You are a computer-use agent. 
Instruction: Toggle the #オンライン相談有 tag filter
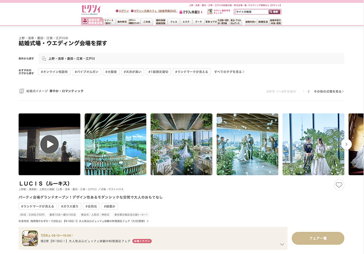(x=54, y=72)
